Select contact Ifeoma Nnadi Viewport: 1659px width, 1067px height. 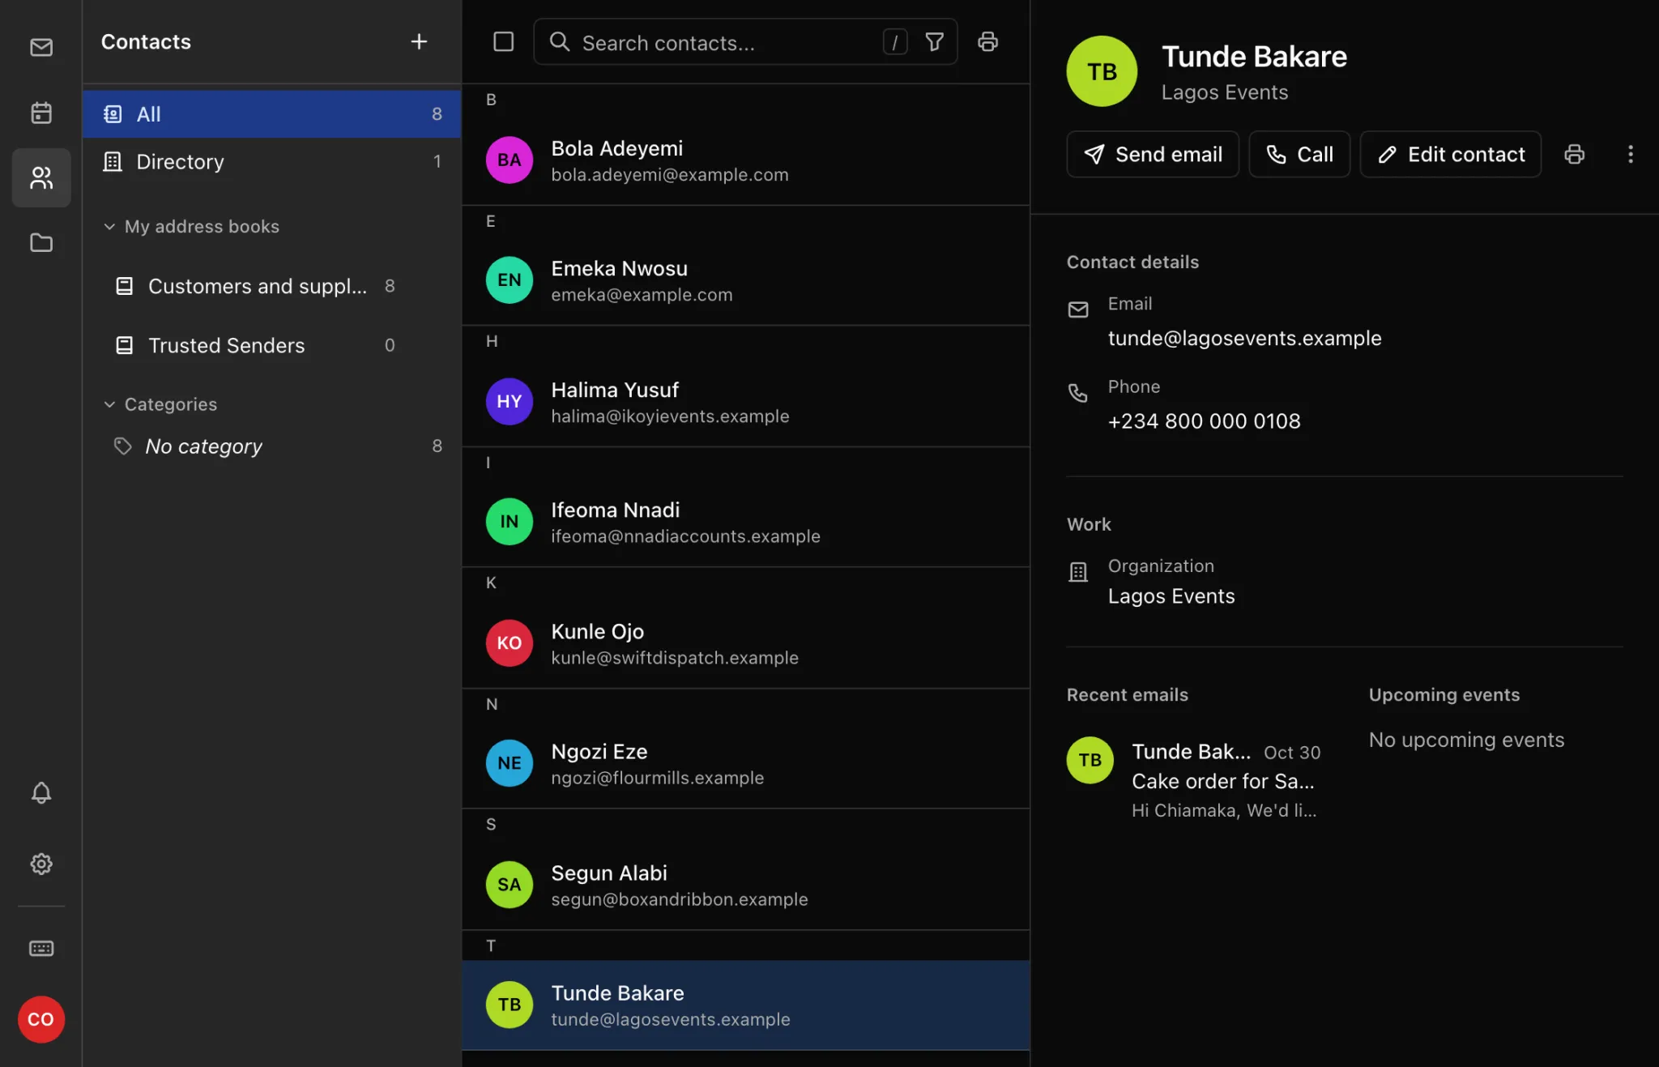click(x=746, y=522)
